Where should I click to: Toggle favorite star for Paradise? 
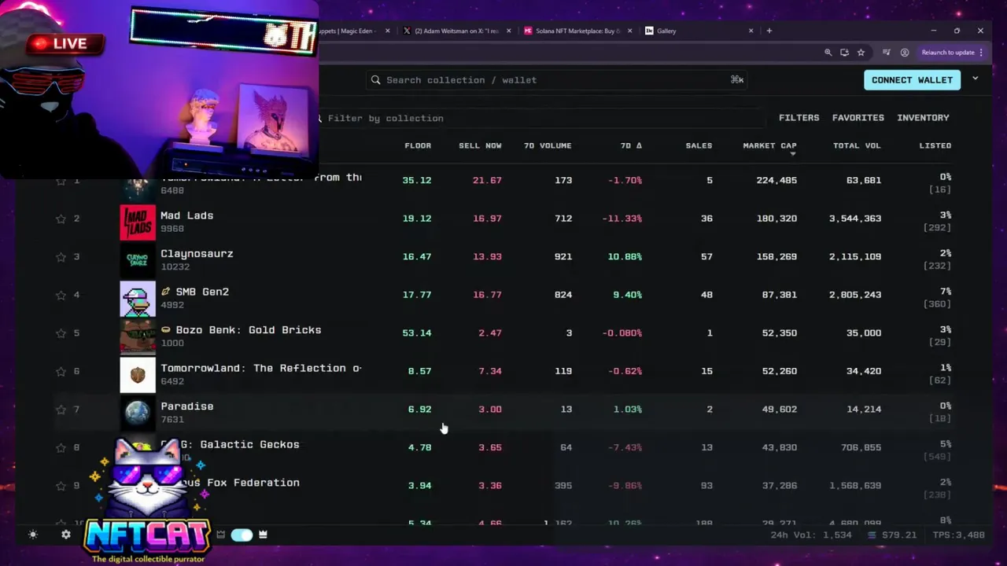pyautogui.click(x=61, y=410)
